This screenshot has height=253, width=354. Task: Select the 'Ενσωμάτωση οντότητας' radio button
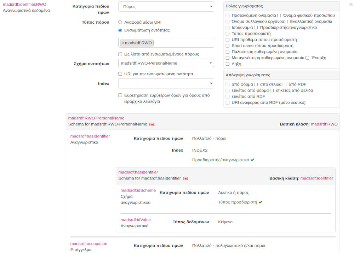click(x=120, y=30)
